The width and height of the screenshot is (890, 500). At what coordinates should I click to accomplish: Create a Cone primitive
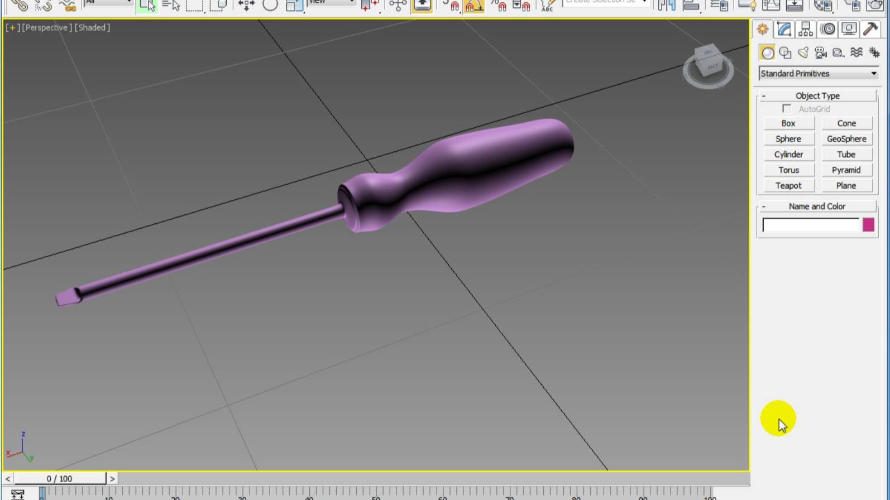[x=846, y=123]
